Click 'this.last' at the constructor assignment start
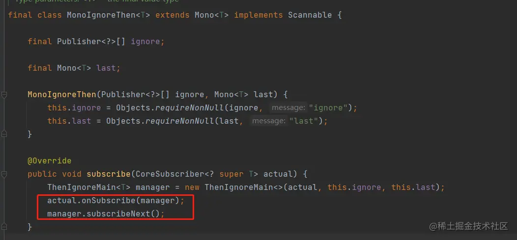 click(x=69, y=121)
